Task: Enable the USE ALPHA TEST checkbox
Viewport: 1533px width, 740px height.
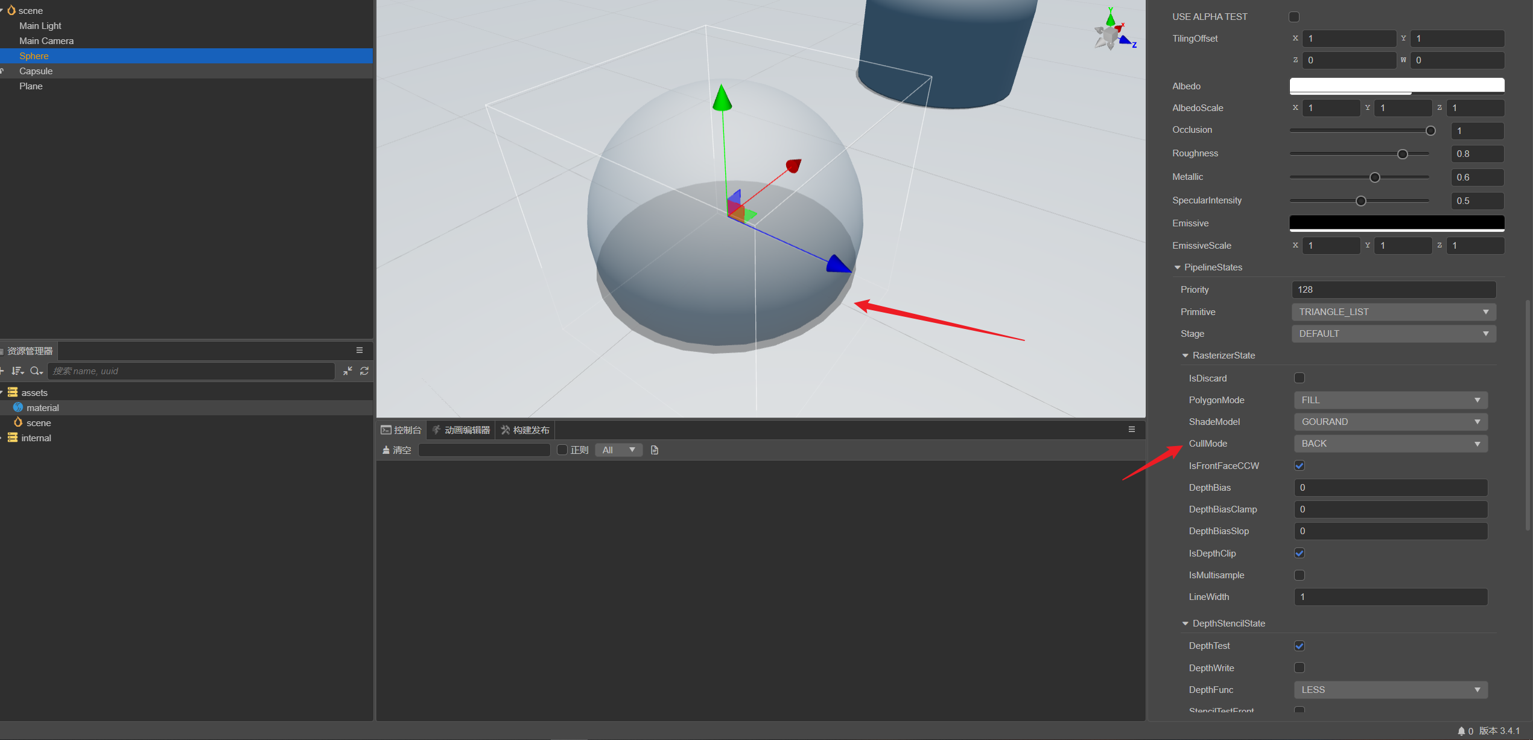Action: coord(1294,17)
